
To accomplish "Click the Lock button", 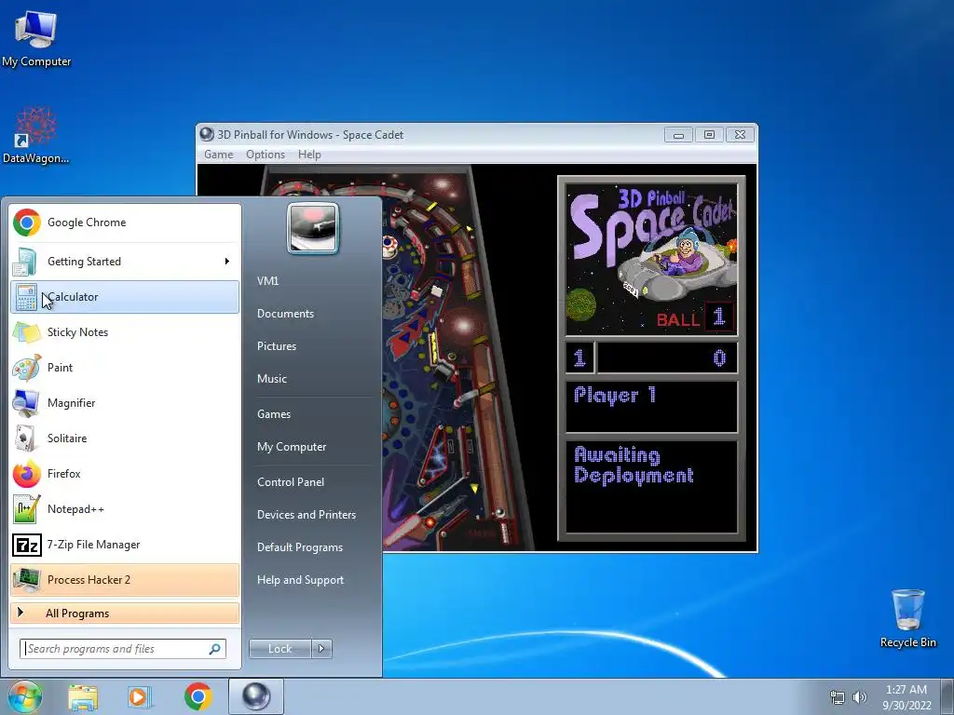I will coord(279,649).
